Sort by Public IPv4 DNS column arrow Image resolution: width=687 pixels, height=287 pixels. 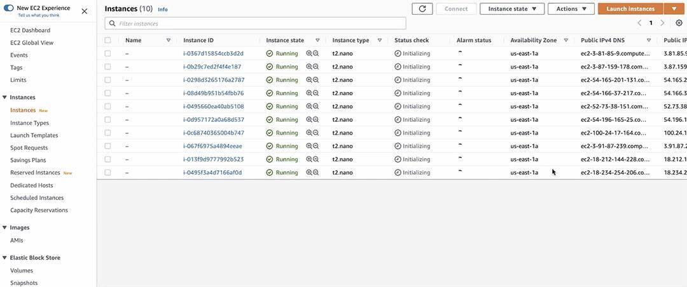[x=648, y=40]
